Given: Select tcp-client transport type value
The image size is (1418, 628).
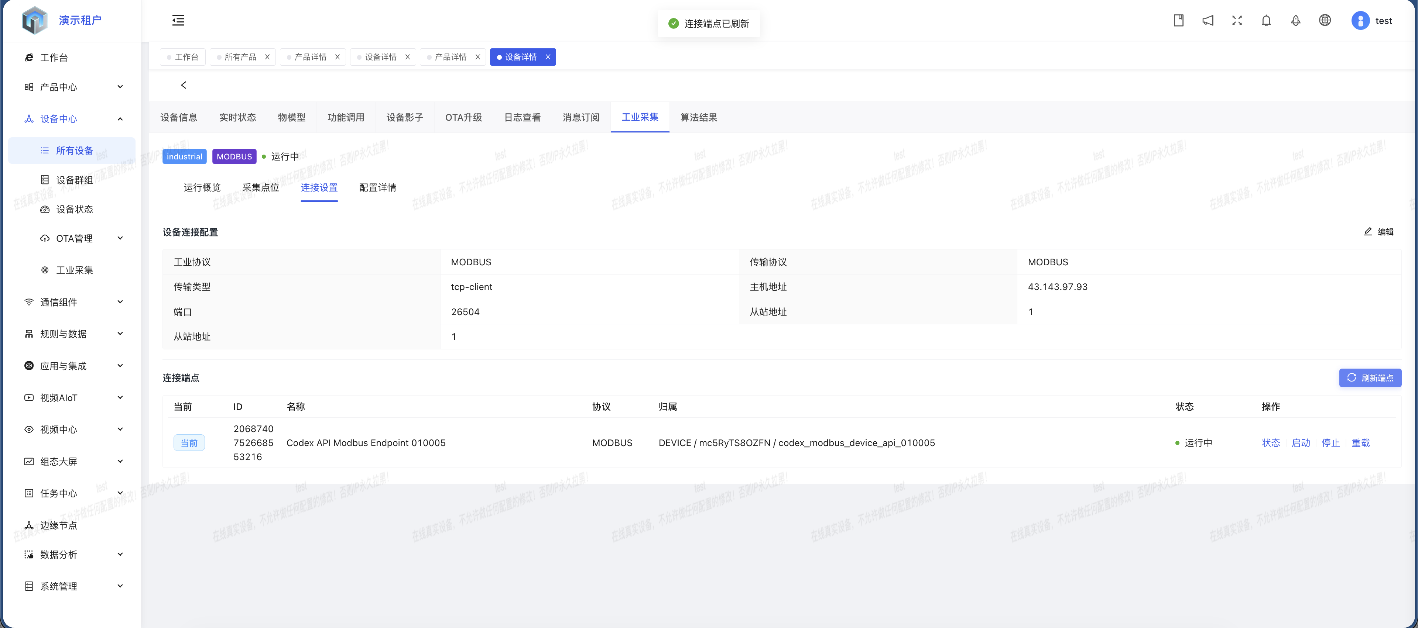Looking at the screenshot, I should click(471, 286).
